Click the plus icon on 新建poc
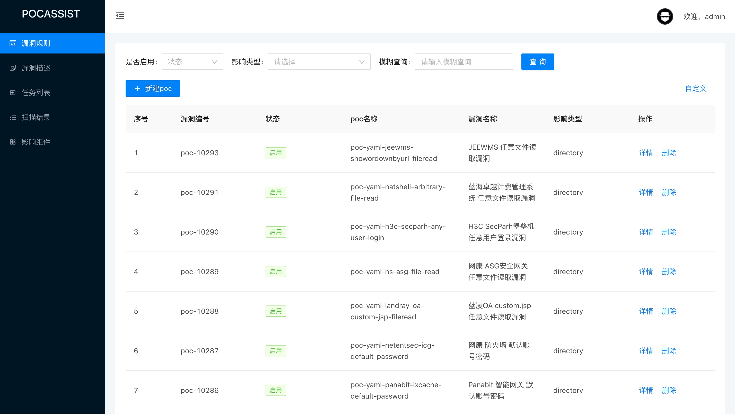 point(137,88)
